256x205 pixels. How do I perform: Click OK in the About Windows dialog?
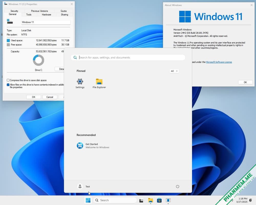(245, 82)
